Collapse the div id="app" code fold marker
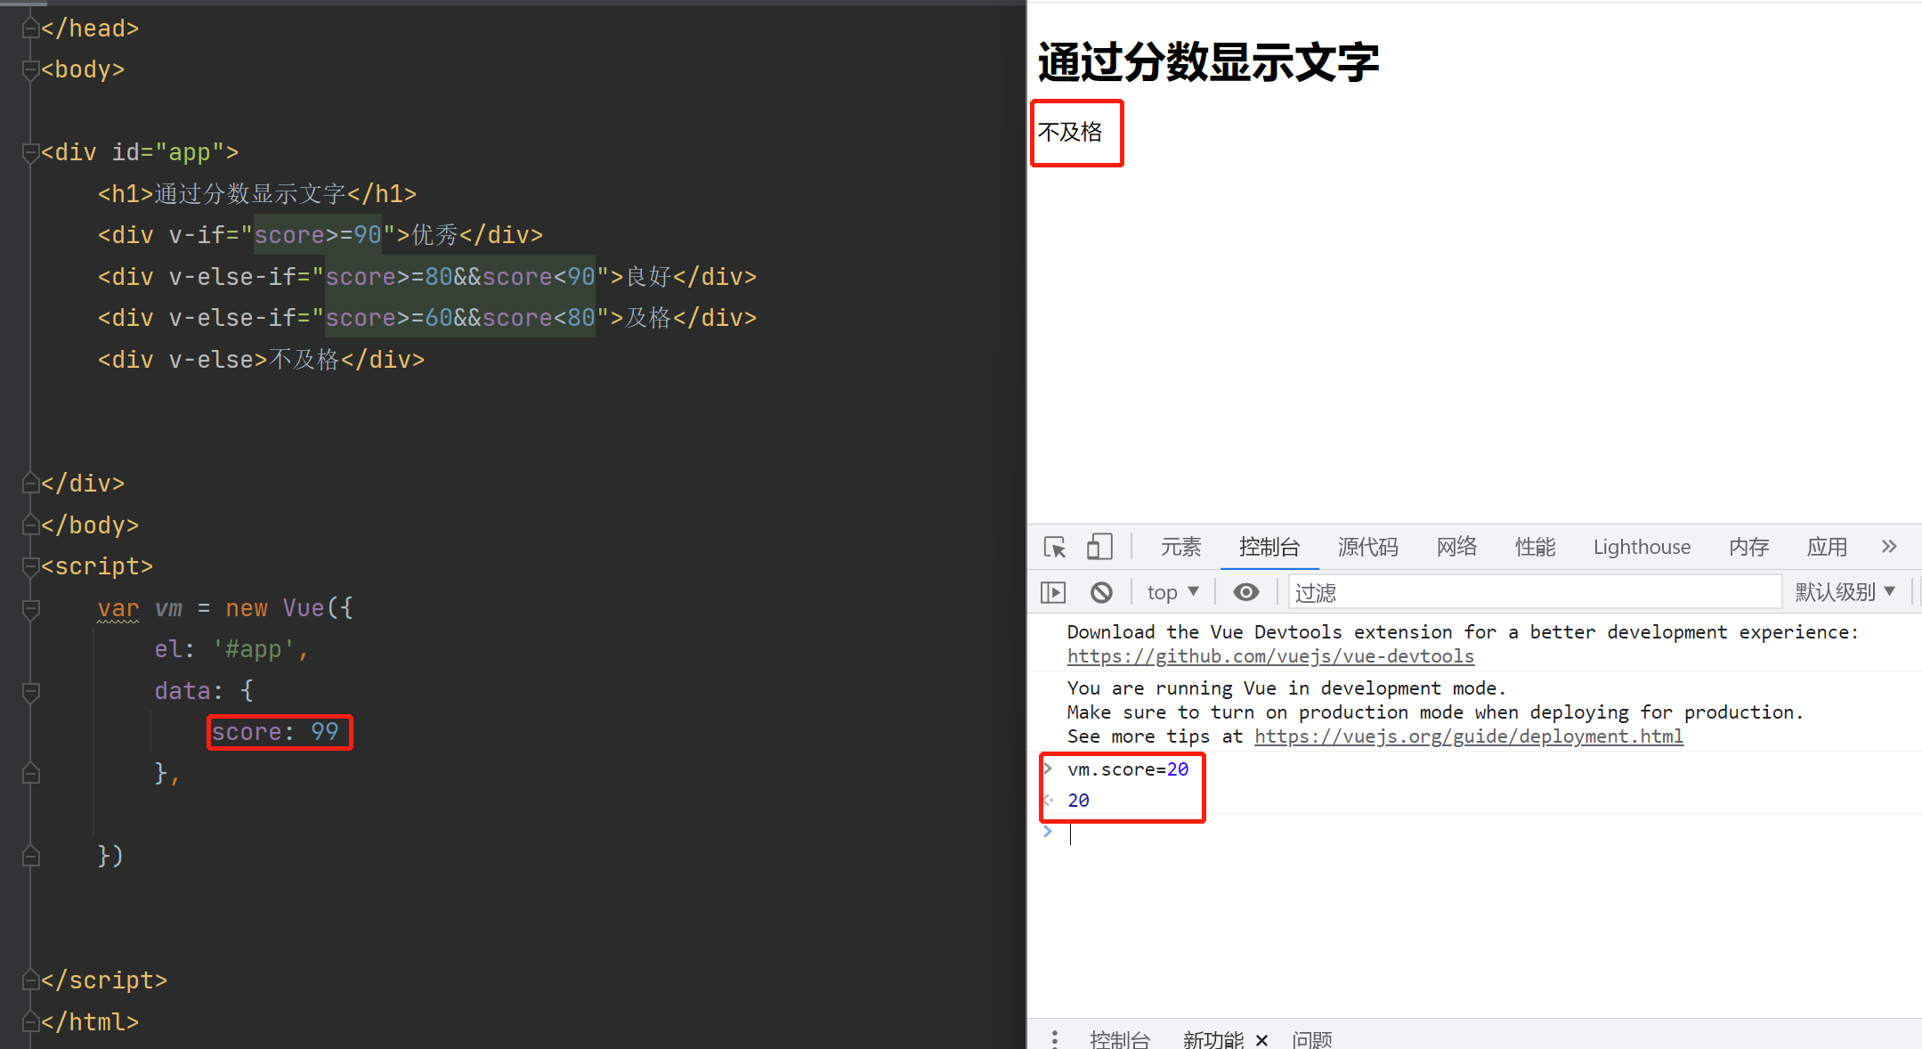The width and height of the screenshot is (1922, 1049). pos(31,153)
